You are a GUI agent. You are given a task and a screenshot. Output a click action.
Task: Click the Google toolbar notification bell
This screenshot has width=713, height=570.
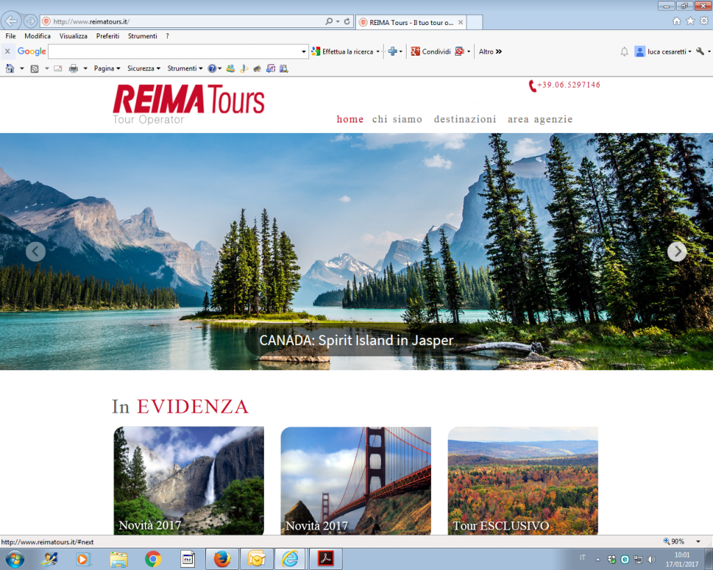coord(624,52)
